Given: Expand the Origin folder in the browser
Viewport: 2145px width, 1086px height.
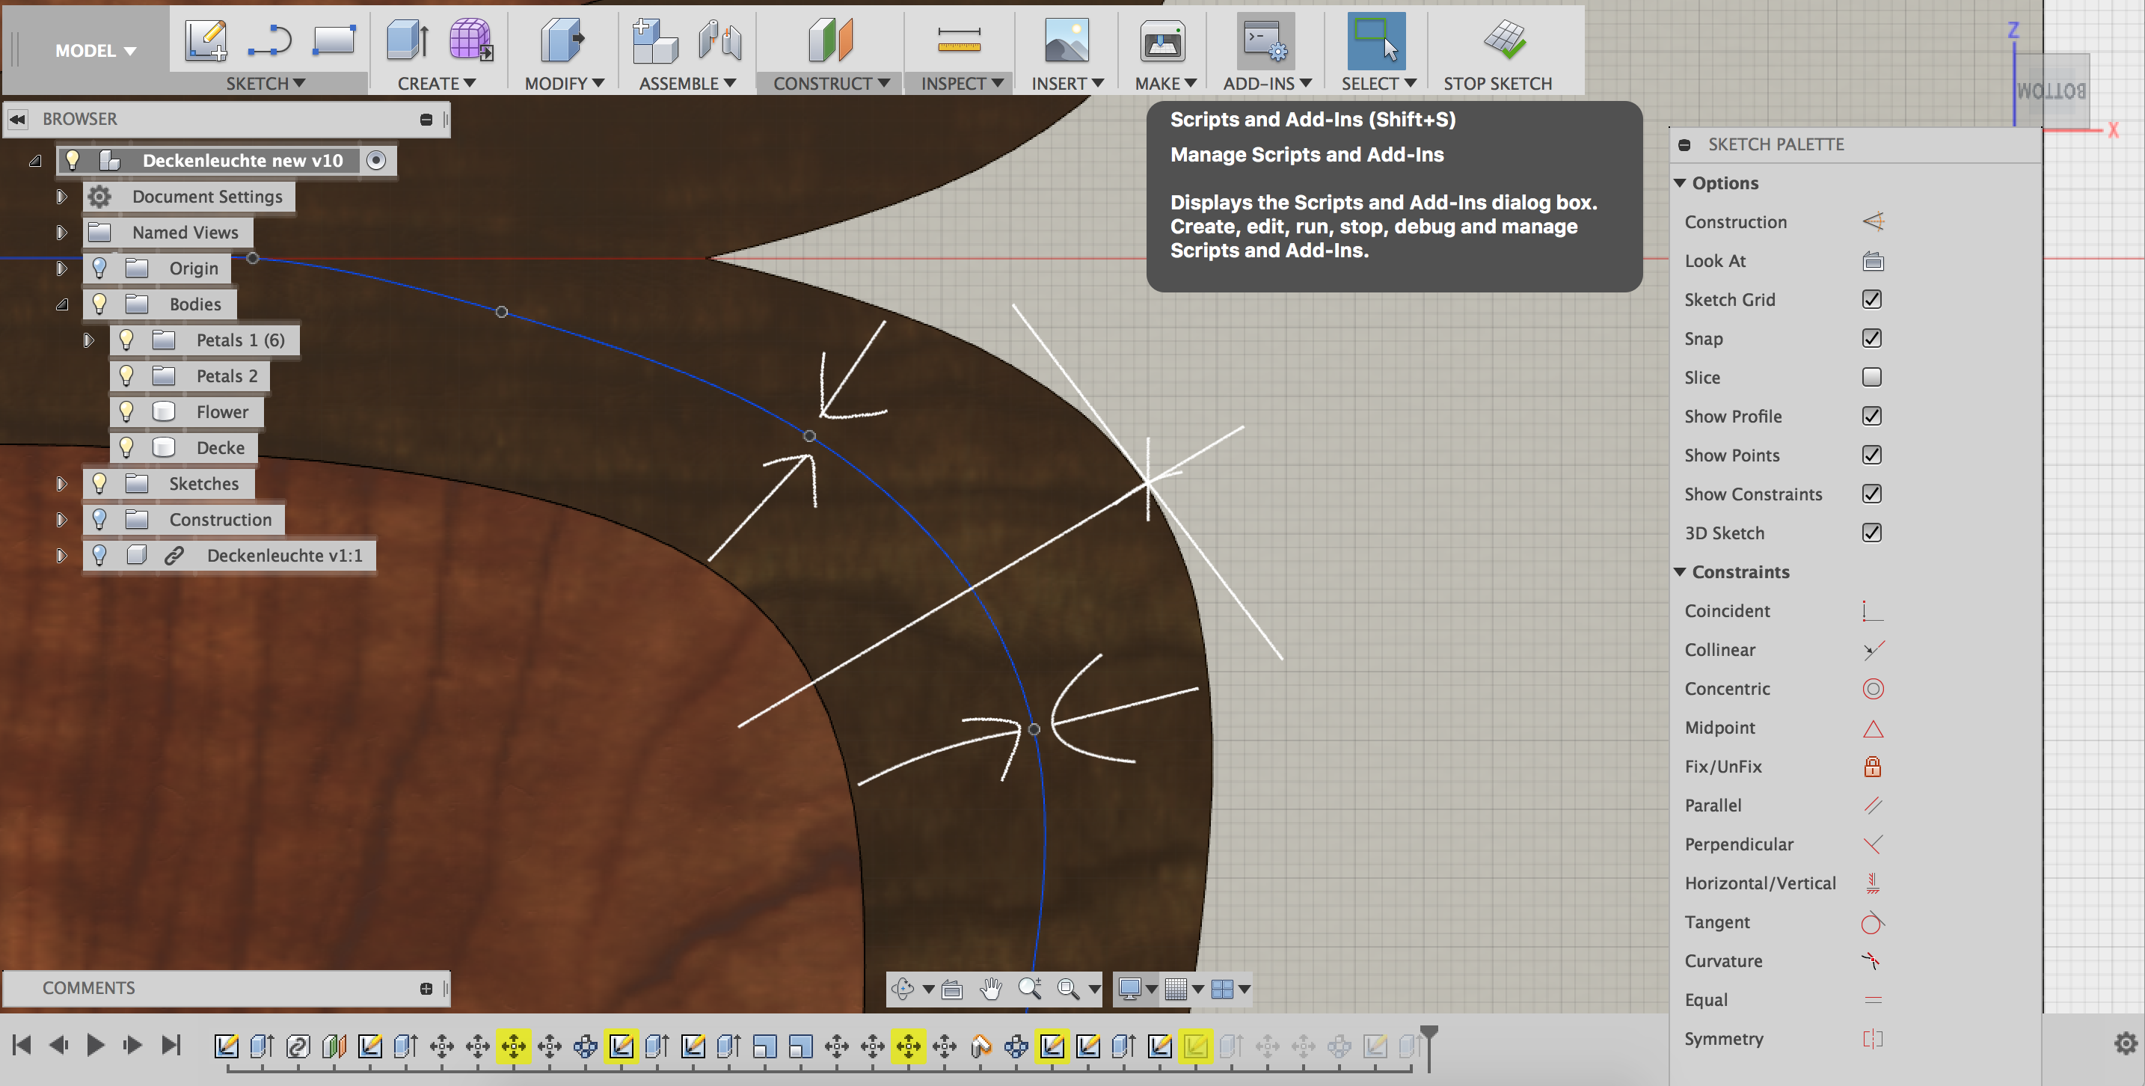Looking at the screenshot, I should click(63, 269).
